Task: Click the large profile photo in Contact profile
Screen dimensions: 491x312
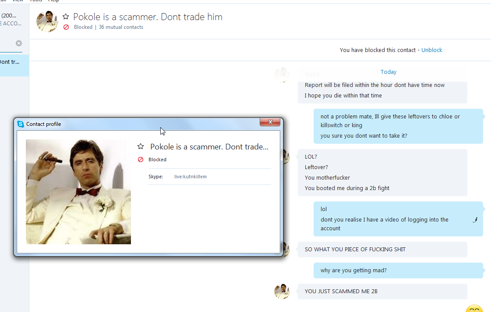Action: click(78, 192)
